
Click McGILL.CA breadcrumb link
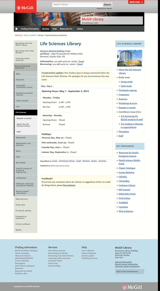tap(19, 35)
